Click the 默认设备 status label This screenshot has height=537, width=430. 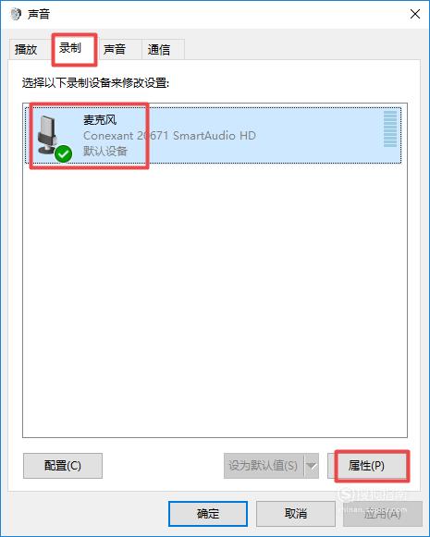tap(105, 151)
